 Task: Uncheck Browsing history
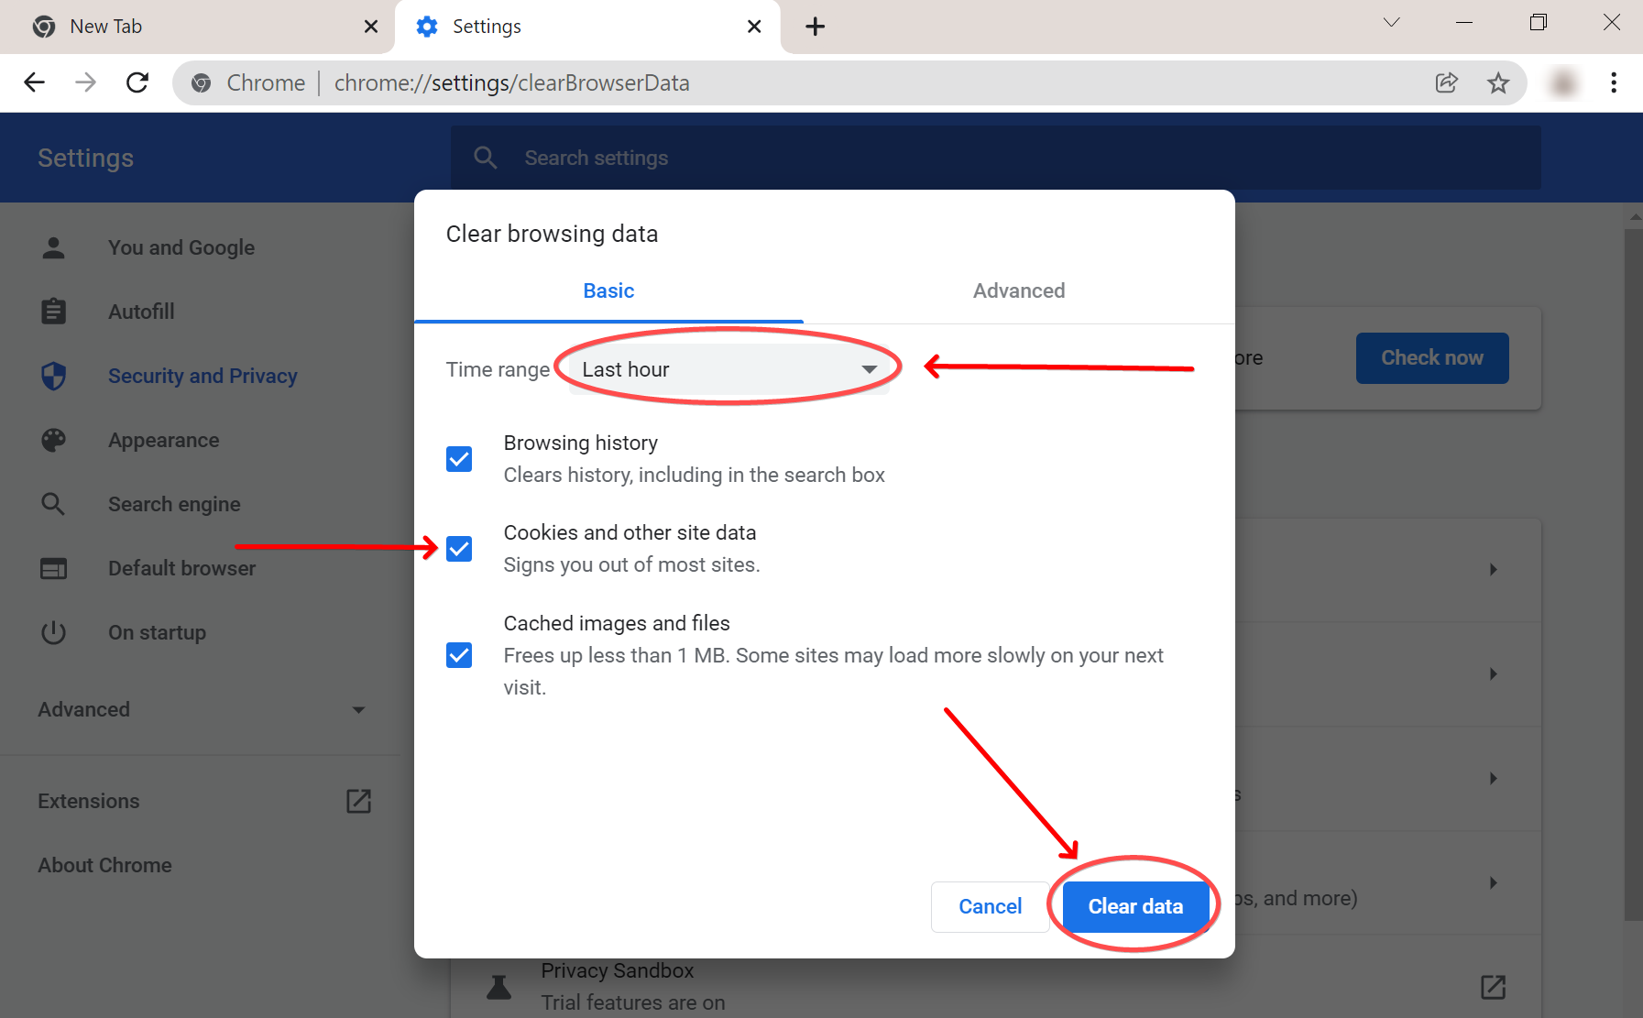tap(458, 458)
